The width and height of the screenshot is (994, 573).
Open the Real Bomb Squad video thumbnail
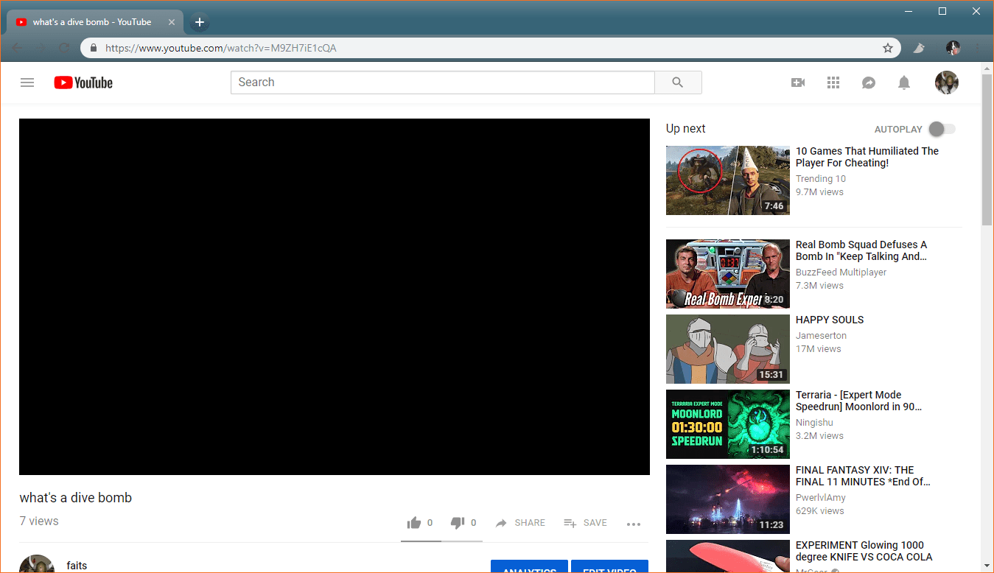[x=728, y=274]
